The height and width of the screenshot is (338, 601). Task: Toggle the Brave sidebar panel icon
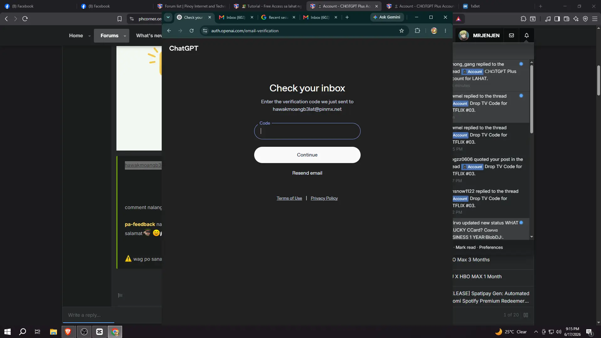pyautogui.click(x=557, y=19)
